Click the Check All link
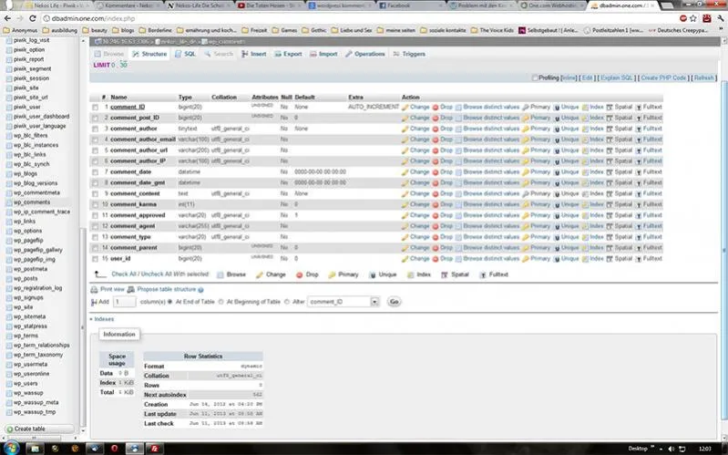This screenshot has width=728, height=455. click(x=125, y=274)
